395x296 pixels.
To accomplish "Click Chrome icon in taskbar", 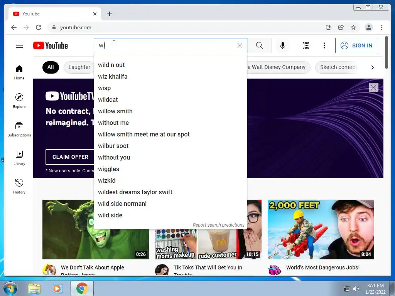I will coord(82,288).
